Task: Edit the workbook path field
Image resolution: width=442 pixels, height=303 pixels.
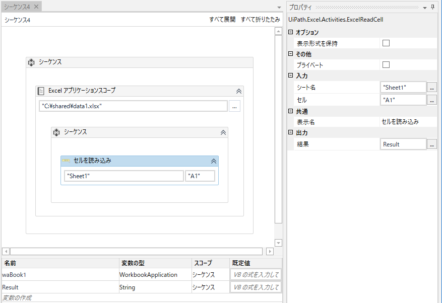Action: click(133, 106)
